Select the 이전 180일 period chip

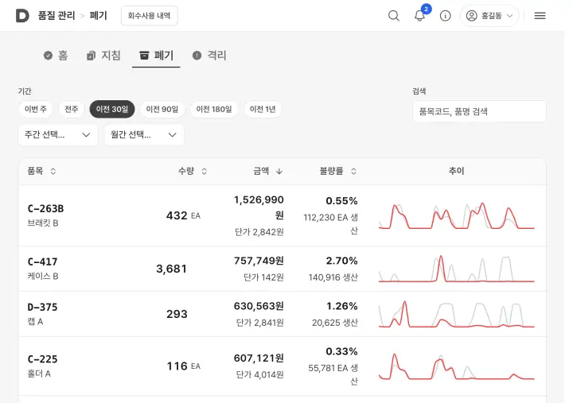click(214, 109)
